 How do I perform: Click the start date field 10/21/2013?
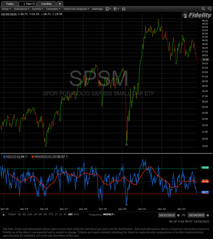167,215
